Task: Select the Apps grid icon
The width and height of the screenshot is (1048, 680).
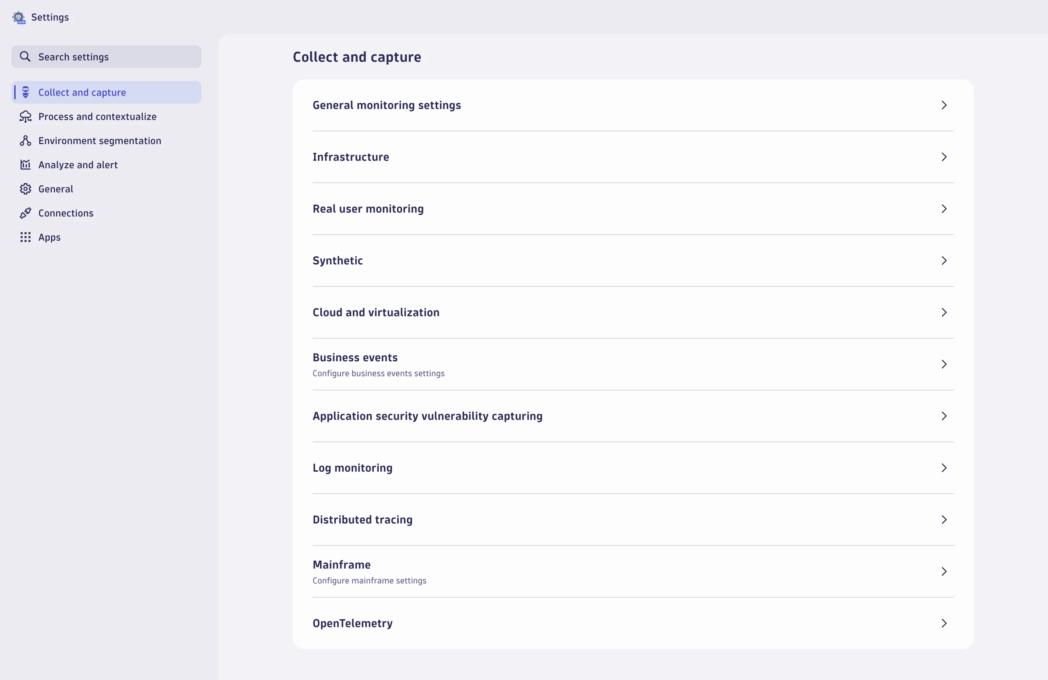Action: 25,237
